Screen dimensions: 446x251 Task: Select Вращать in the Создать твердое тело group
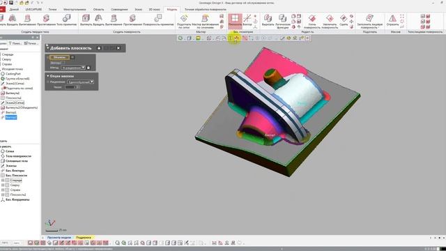tap(13, 20)
